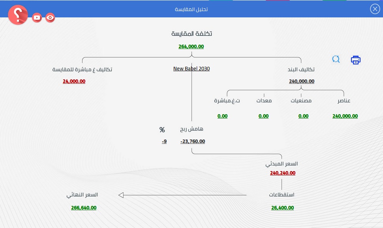Select the indirect costs value 24,000.00
Image resolution: width=383 pixels, height=228 pixels.
click(x=74, y=81)
